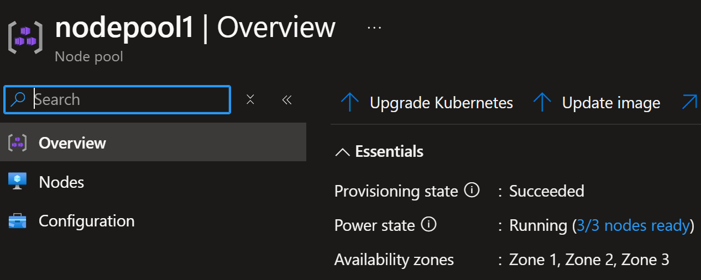Screen dimensions: 701x280
Task: Click the Upgrade Kubernetes button
Action: pos(426,103)
